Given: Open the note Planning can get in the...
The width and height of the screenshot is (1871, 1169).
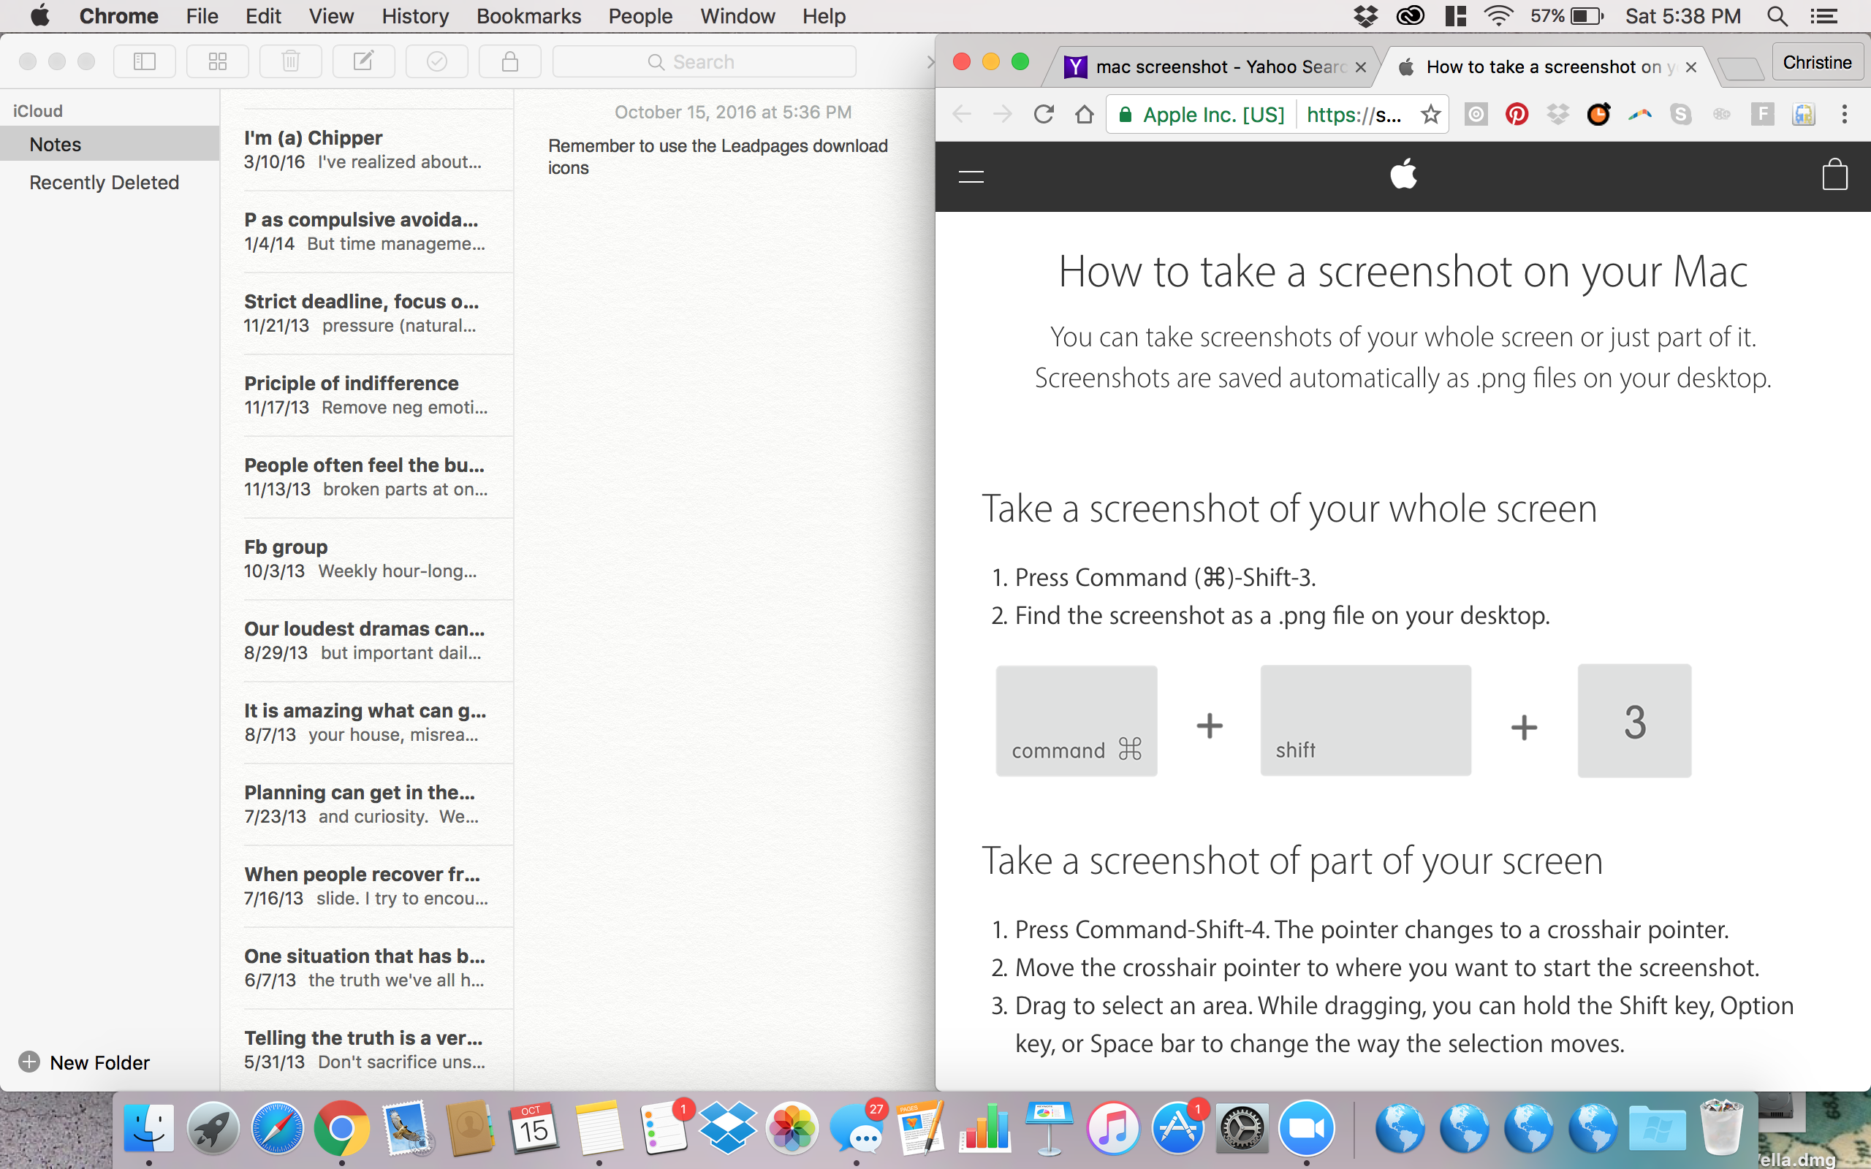Looking at the screenshot, I should click(366, 804).
